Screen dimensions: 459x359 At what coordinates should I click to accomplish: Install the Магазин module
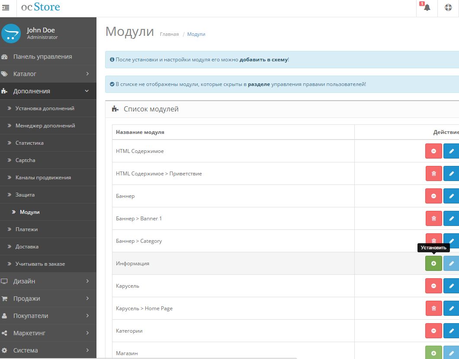click(x=433, y=353)
